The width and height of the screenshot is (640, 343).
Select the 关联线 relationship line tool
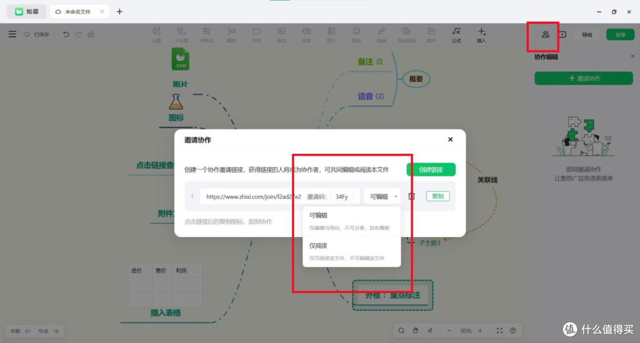[x=207, y=35]
